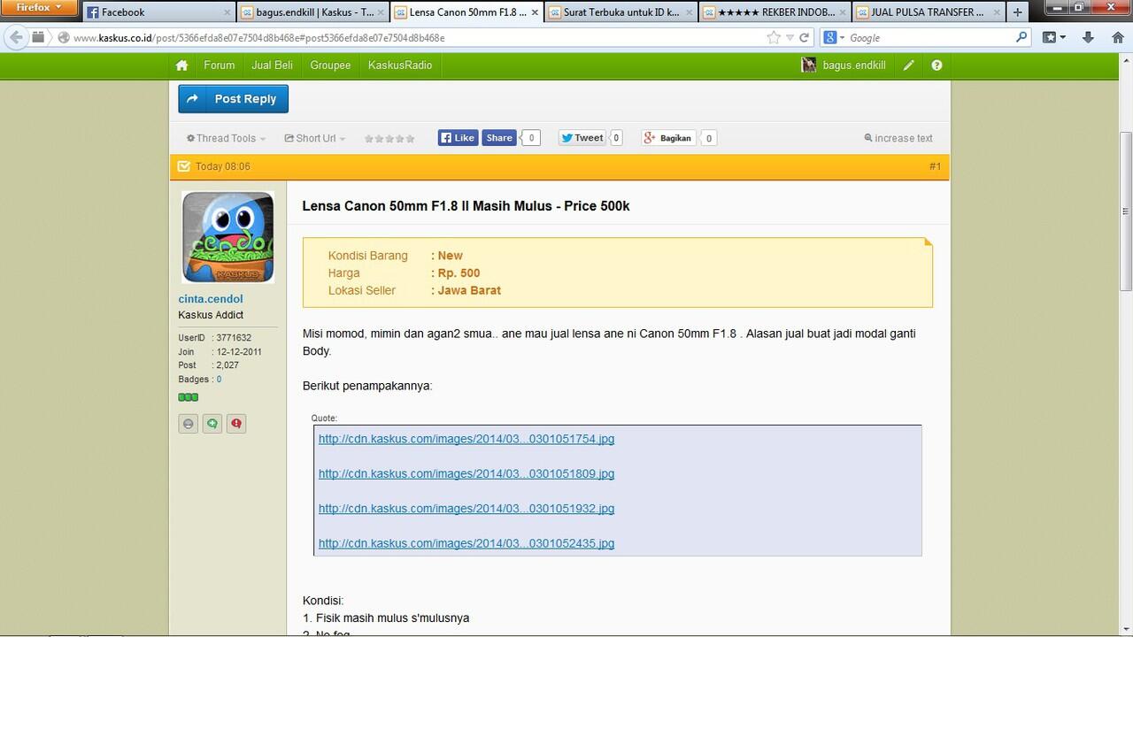This screenshot has width=1133, height=729.
Task: Open the Jual Beli menu
Action: [x=272, y=65]
